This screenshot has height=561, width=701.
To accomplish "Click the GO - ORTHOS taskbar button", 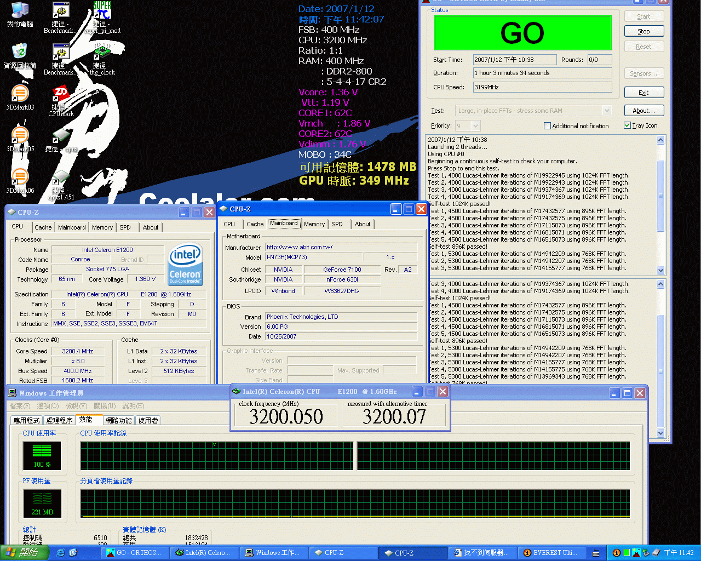I will coord(136,553).
